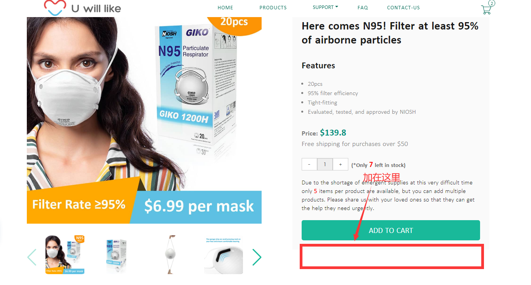Click the main product image
The image size is (531, 285).
[x=144, y=120]
